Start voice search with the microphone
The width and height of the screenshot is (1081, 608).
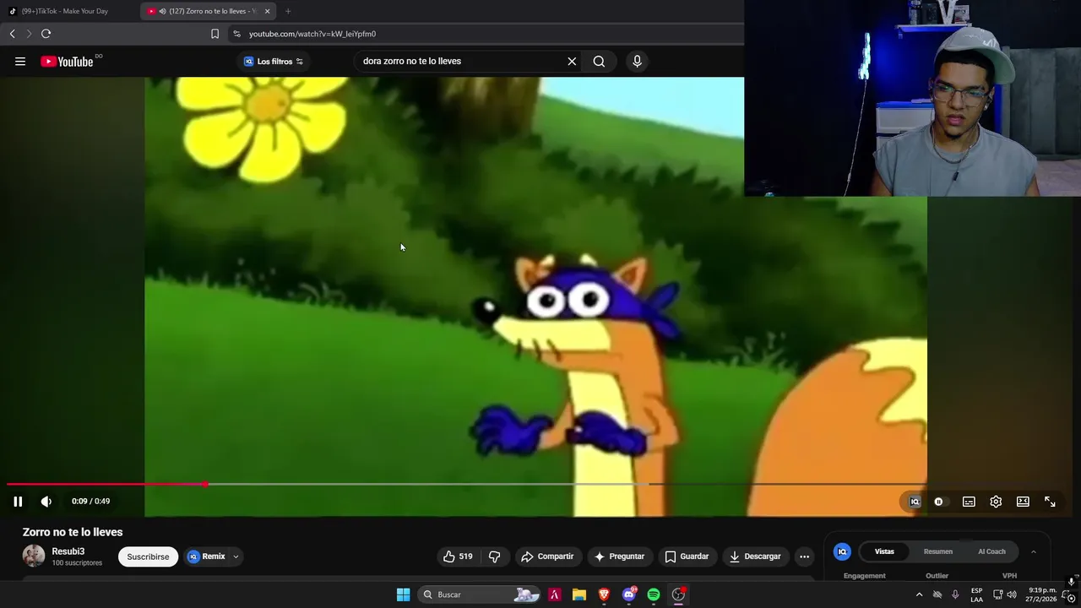[x=637, y=61]
